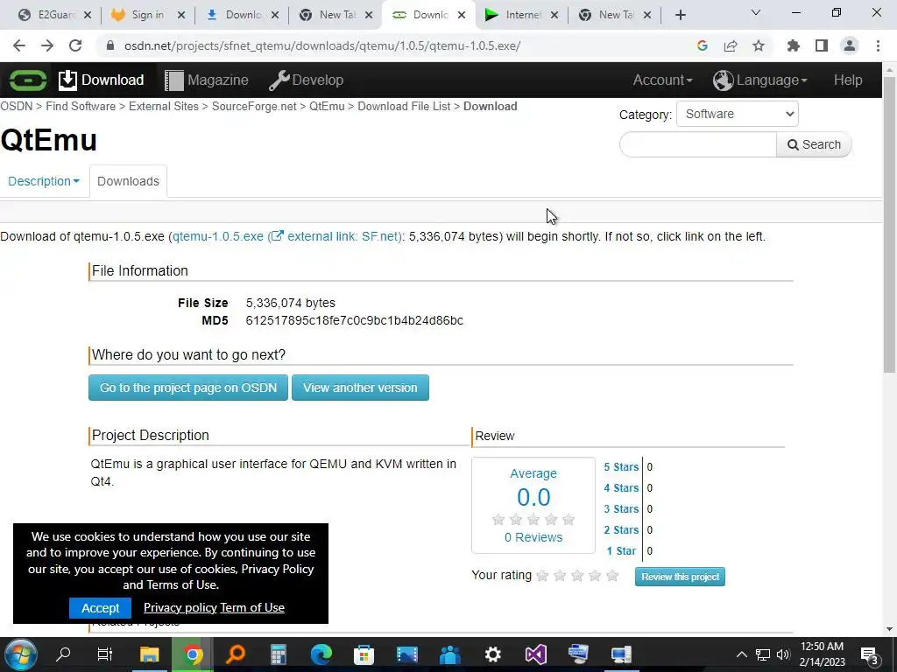Viewport: 897px width, 672px height.
Task: Open the 3 Stars reviews link
Action: 621,509
